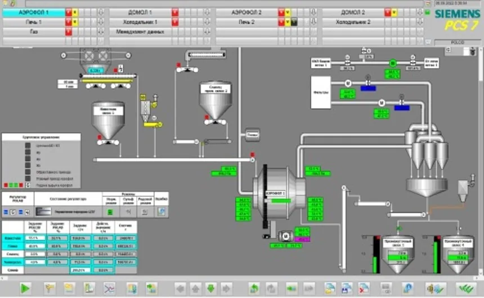
Task: Click the green down navigation arrow
Action: pos(210,289)
